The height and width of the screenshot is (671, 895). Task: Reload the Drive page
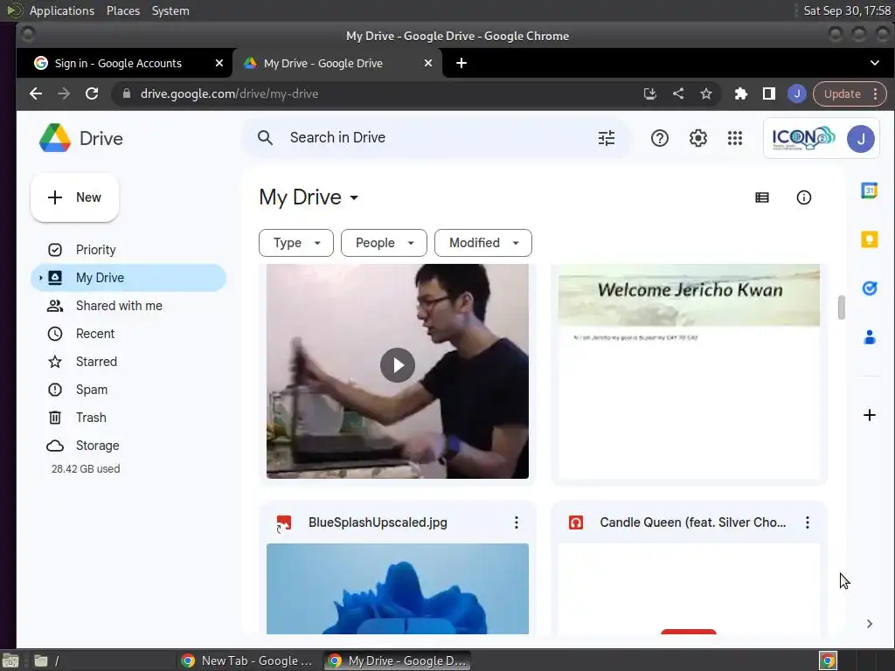[91, 93]
